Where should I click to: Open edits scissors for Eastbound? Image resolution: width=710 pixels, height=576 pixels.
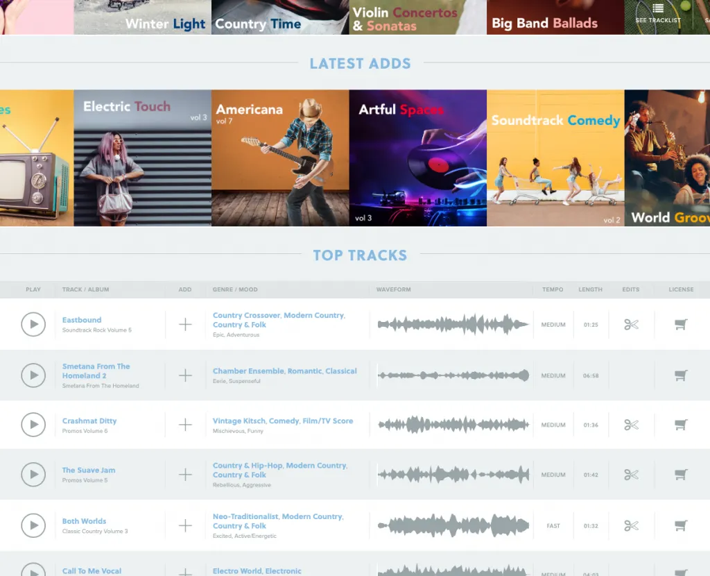click(631, 325)
